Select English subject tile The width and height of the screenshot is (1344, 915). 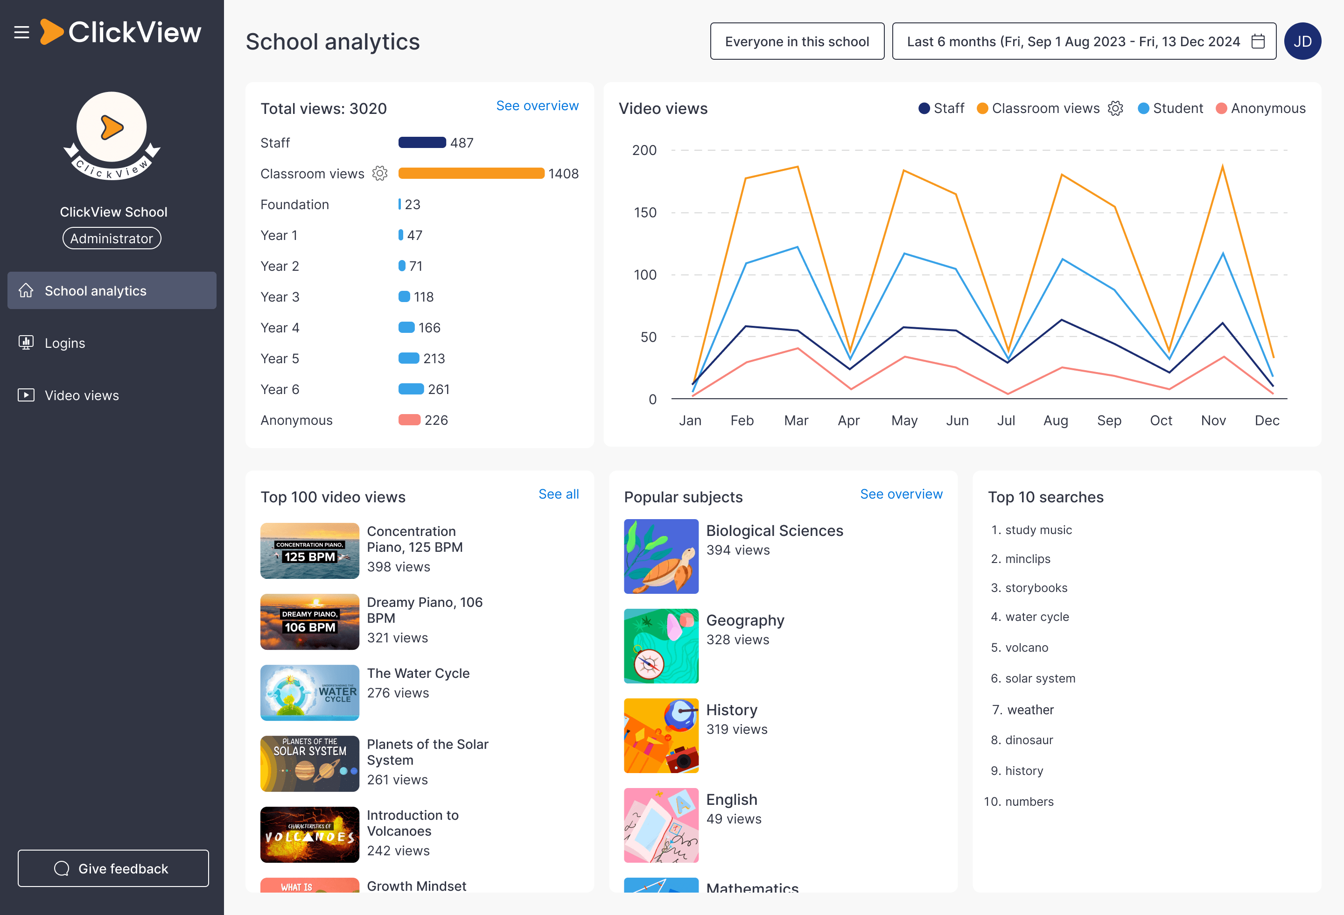pyautogui.click(x=661, y=825)
